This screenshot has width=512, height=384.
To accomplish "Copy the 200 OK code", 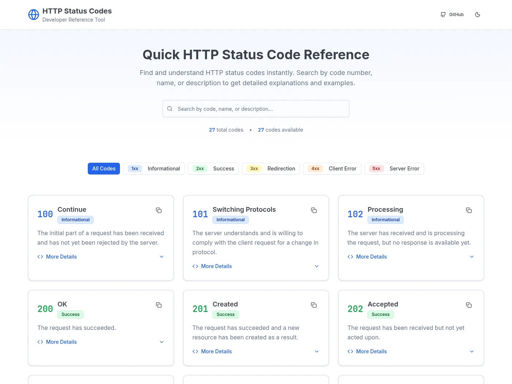I will (159, 305).
